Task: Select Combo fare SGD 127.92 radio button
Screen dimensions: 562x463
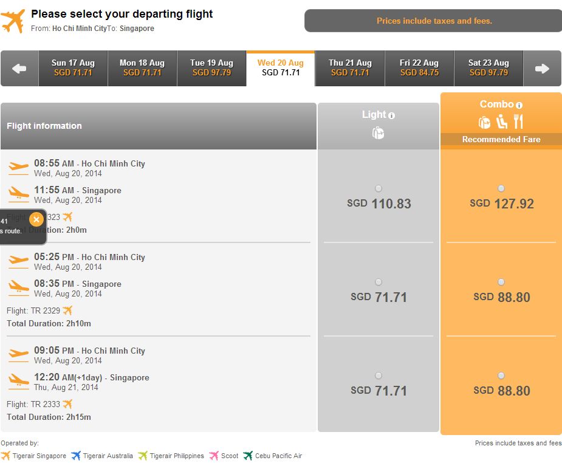Action: point(501,188)
